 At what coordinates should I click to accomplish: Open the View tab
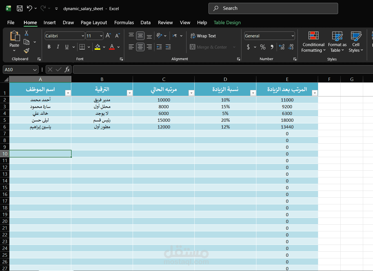pyautogui.click(x=185, y=22)
